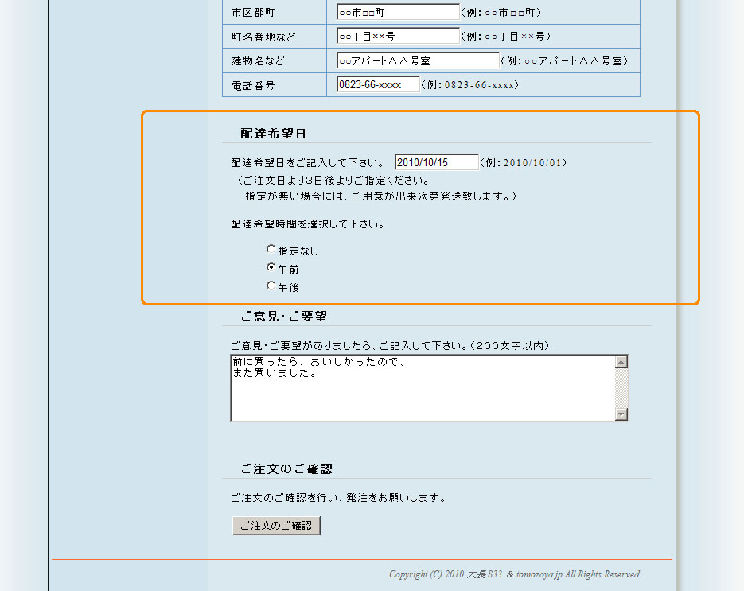The width and height of the screenshot is (744, 591).
Task: Click inside the ご意見・ご要望 text area
Action: (x=423, y=387)
